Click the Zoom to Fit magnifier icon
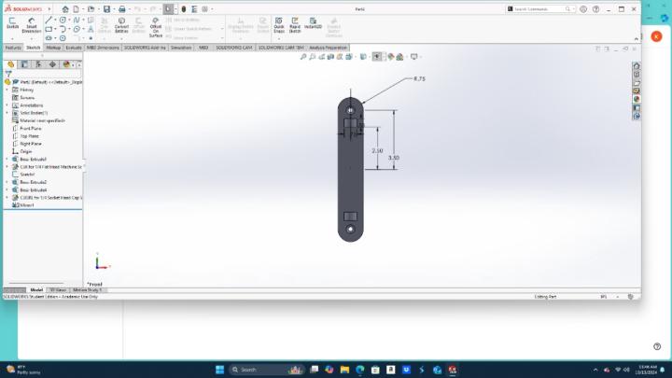672x378 pixels. (304, 57)
